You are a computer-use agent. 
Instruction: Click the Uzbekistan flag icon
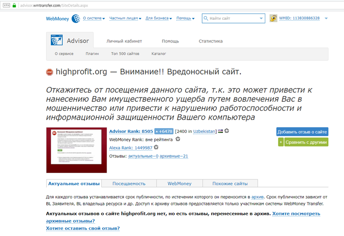220,131
